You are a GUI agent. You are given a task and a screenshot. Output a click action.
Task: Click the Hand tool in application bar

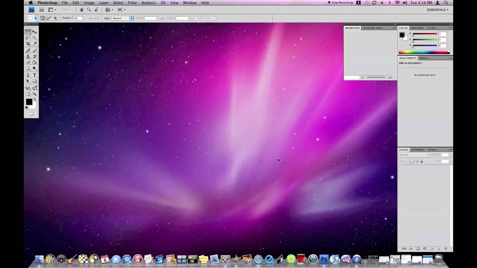(81, 10)
